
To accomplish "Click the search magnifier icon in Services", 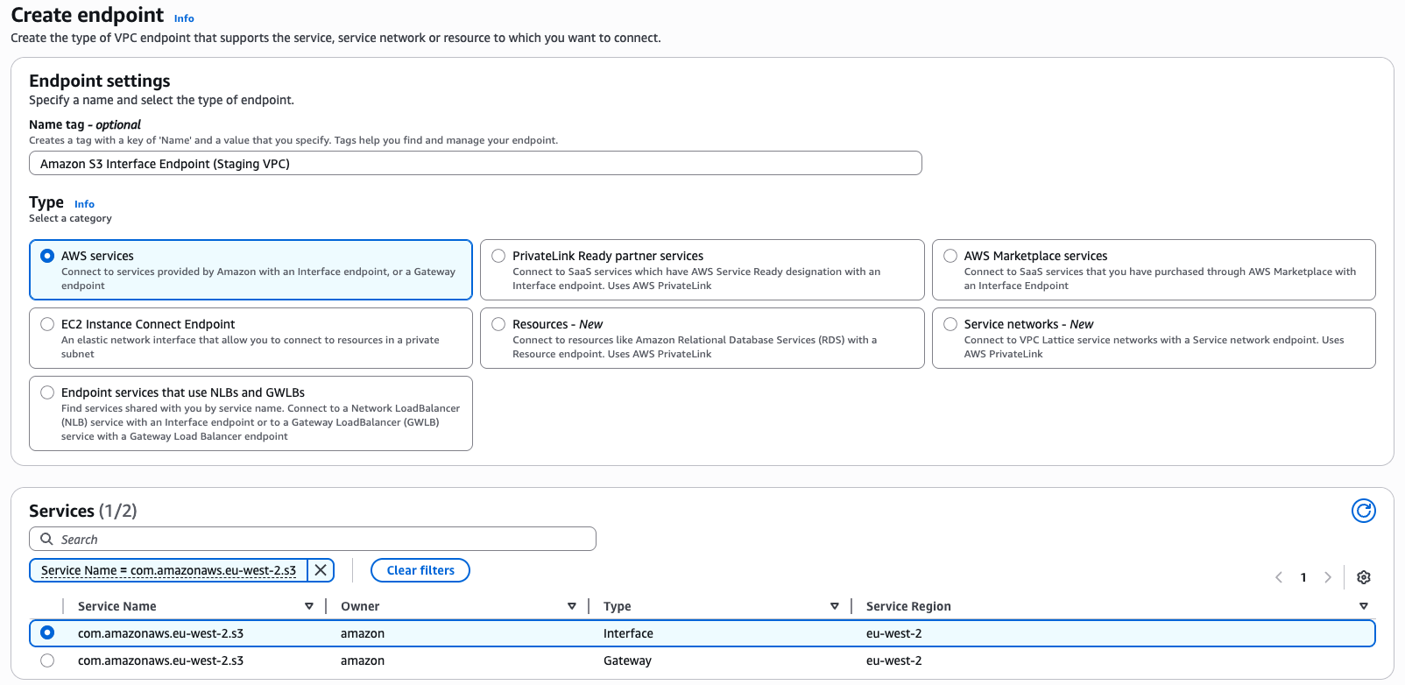I will click(x=47, y=539).
